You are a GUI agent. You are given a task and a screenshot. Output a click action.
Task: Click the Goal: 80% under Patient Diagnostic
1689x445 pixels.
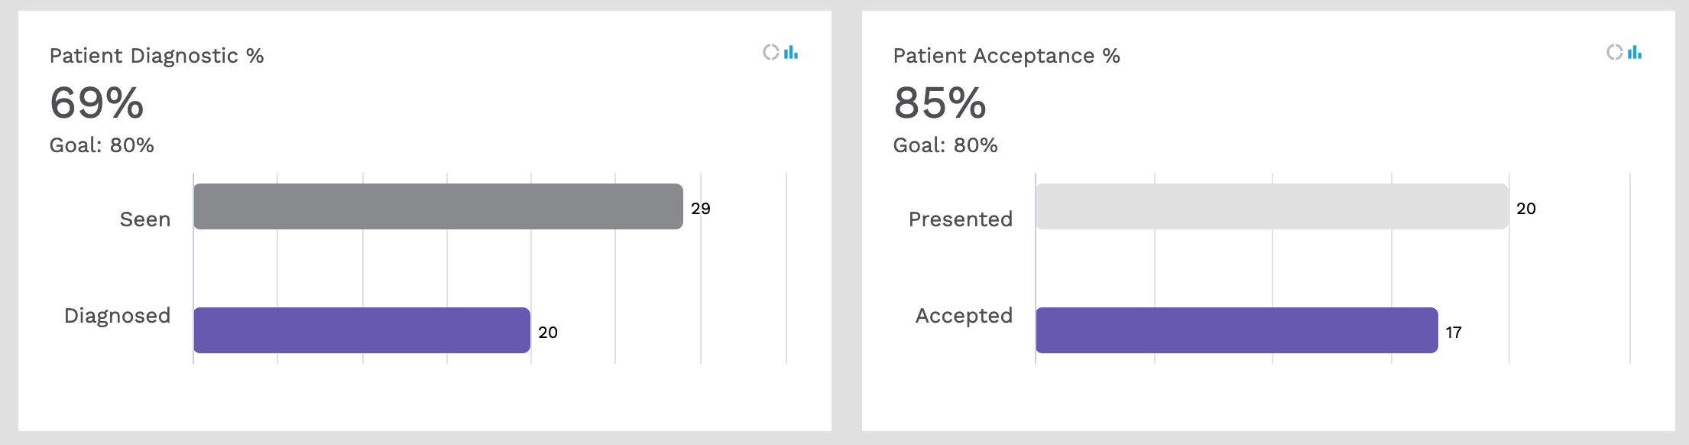point(102,145)
